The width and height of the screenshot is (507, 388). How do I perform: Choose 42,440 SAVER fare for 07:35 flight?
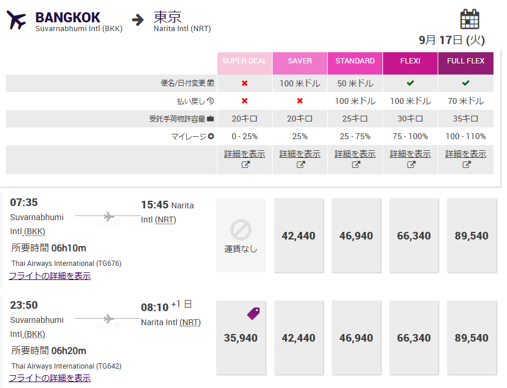298,236
